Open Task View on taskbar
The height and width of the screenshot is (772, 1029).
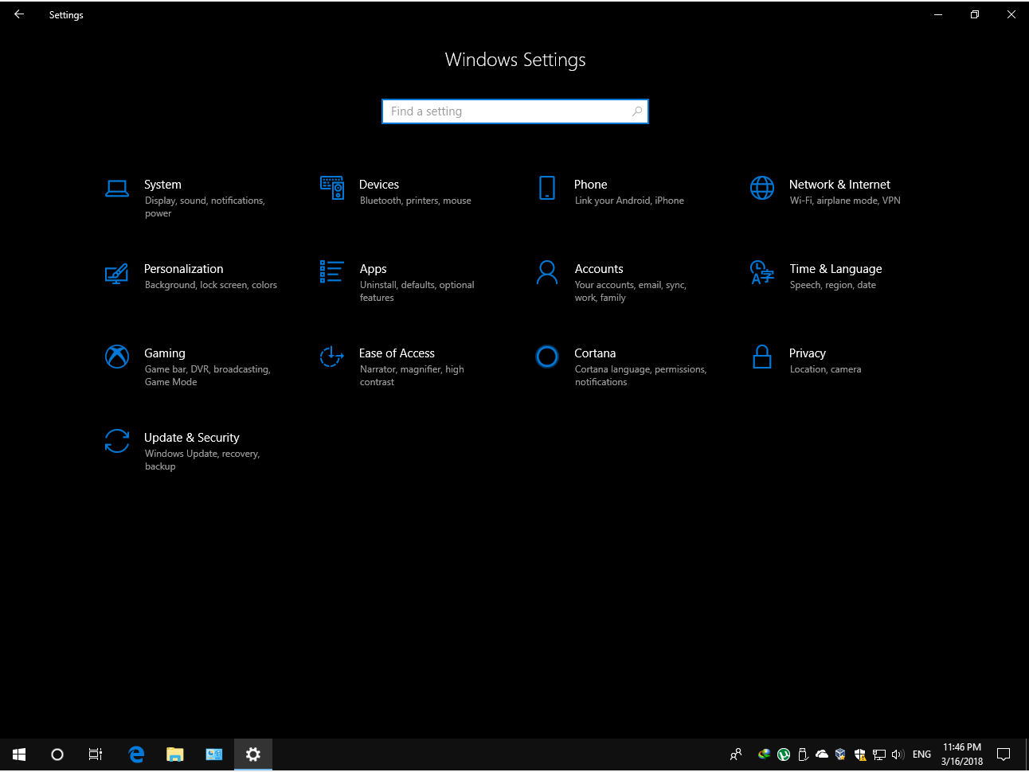pyautogui.click(x=96, y=754)
